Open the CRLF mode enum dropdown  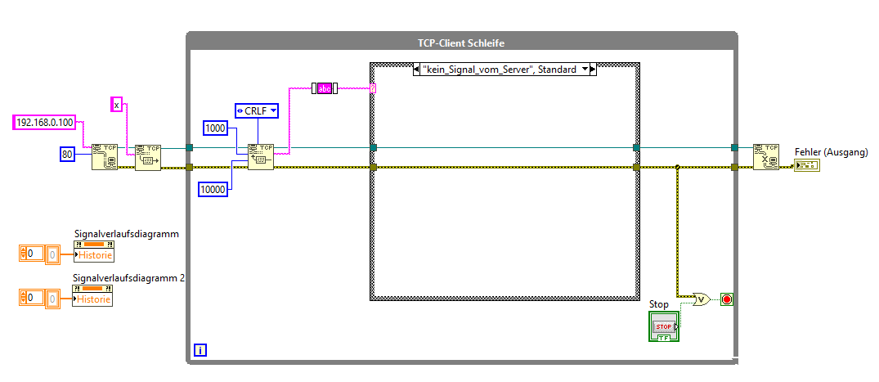click(x=256, y=111)
